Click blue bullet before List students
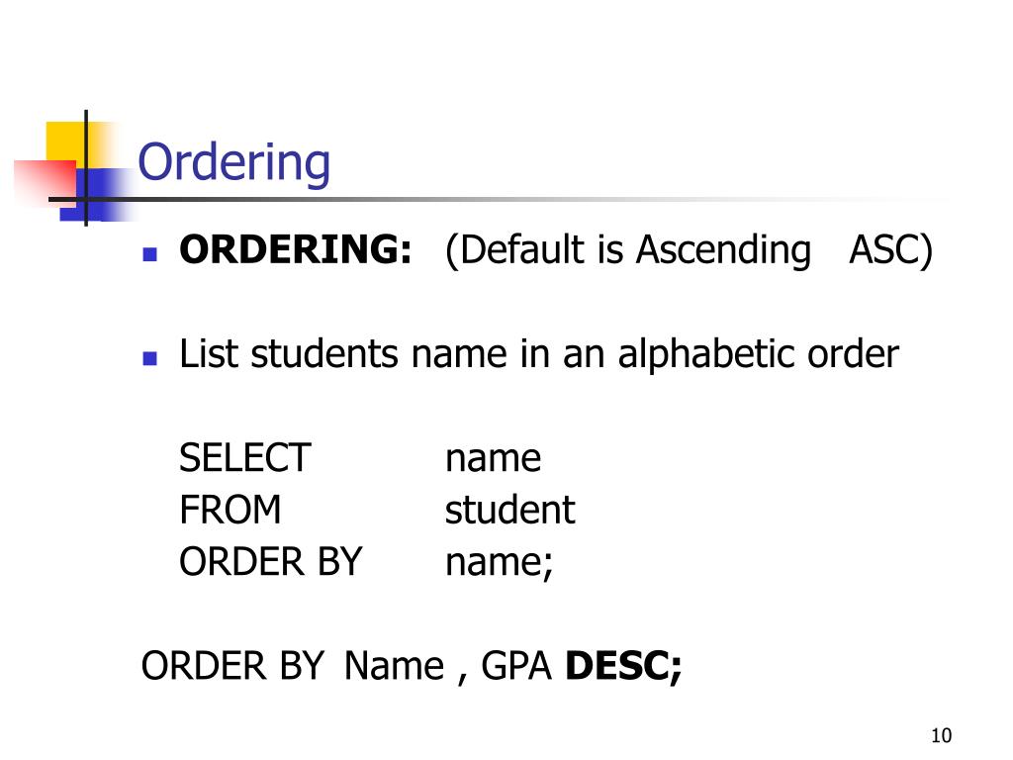1013x760 pixels. click(x=150, y=358)
